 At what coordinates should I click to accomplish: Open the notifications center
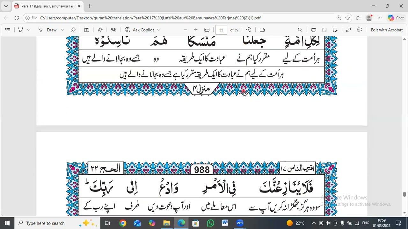[398, 223]
